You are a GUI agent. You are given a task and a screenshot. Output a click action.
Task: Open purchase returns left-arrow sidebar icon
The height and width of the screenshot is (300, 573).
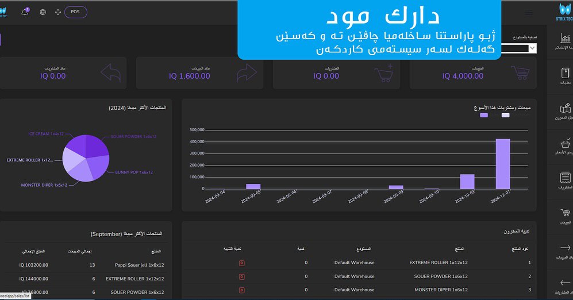(565, 283)
